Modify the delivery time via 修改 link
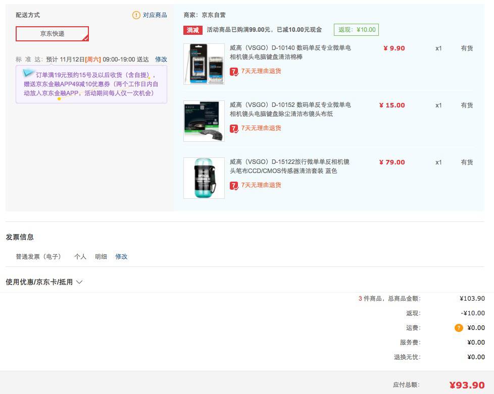Image resolution: width=494 pixels, height=394 pixels. pos(161,60)
